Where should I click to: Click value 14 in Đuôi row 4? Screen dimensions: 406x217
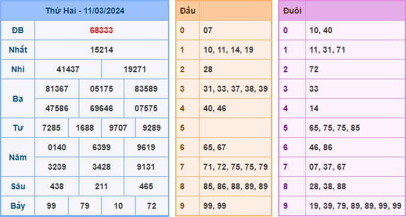click(x=314, y=108)
